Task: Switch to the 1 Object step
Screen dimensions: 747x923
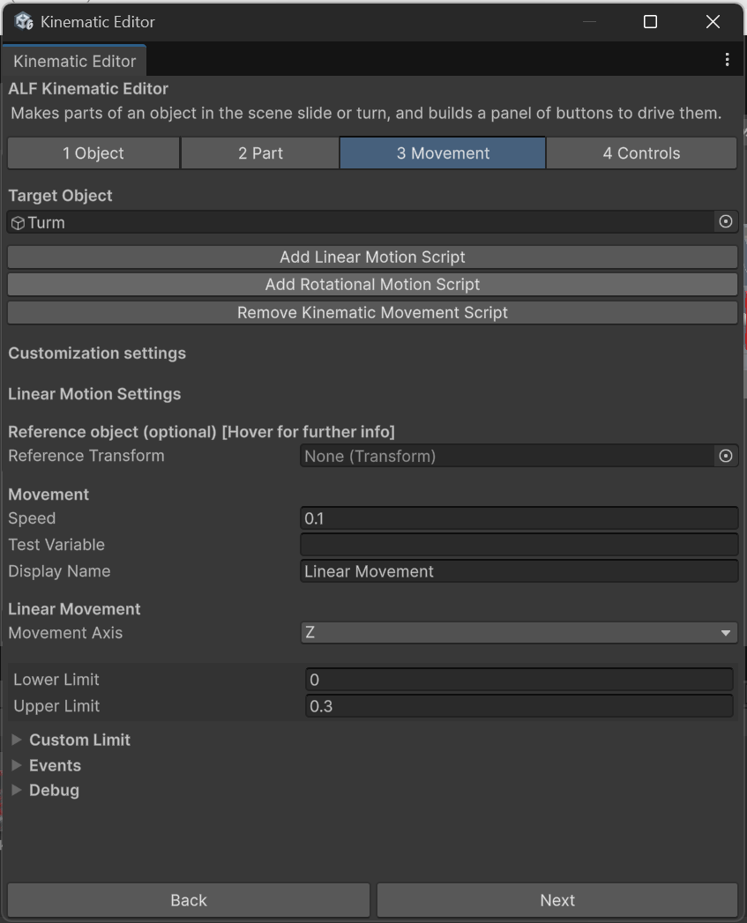Action: pyautogui.click(x=93, y=153)
